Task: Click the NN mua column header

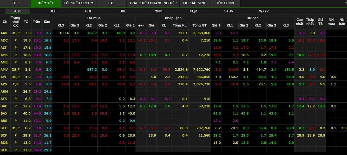Action: pos(331,22)
